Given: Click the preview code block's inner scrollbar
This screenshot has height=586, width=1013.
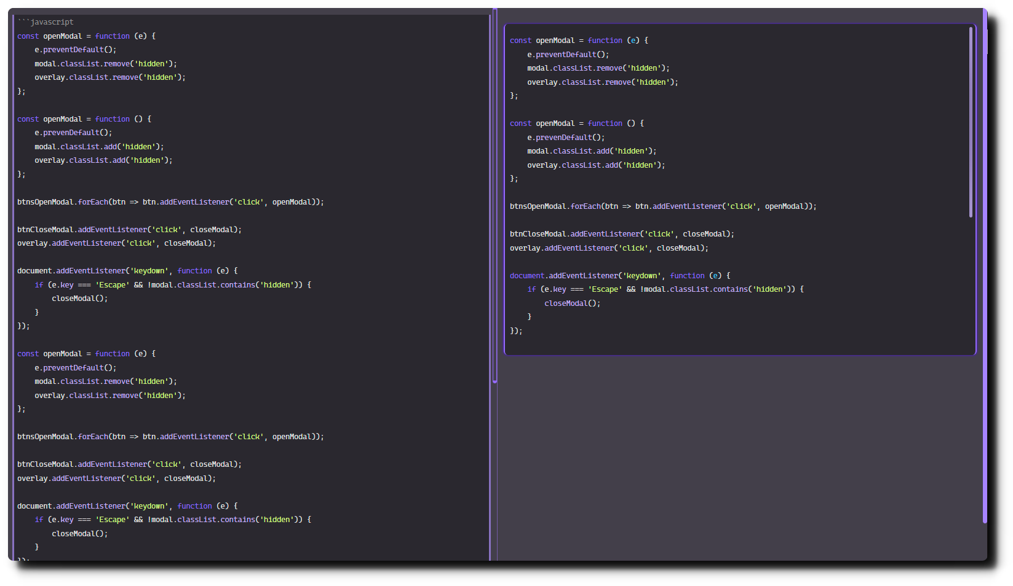Looking at the screenshot, I should (971, 122).
